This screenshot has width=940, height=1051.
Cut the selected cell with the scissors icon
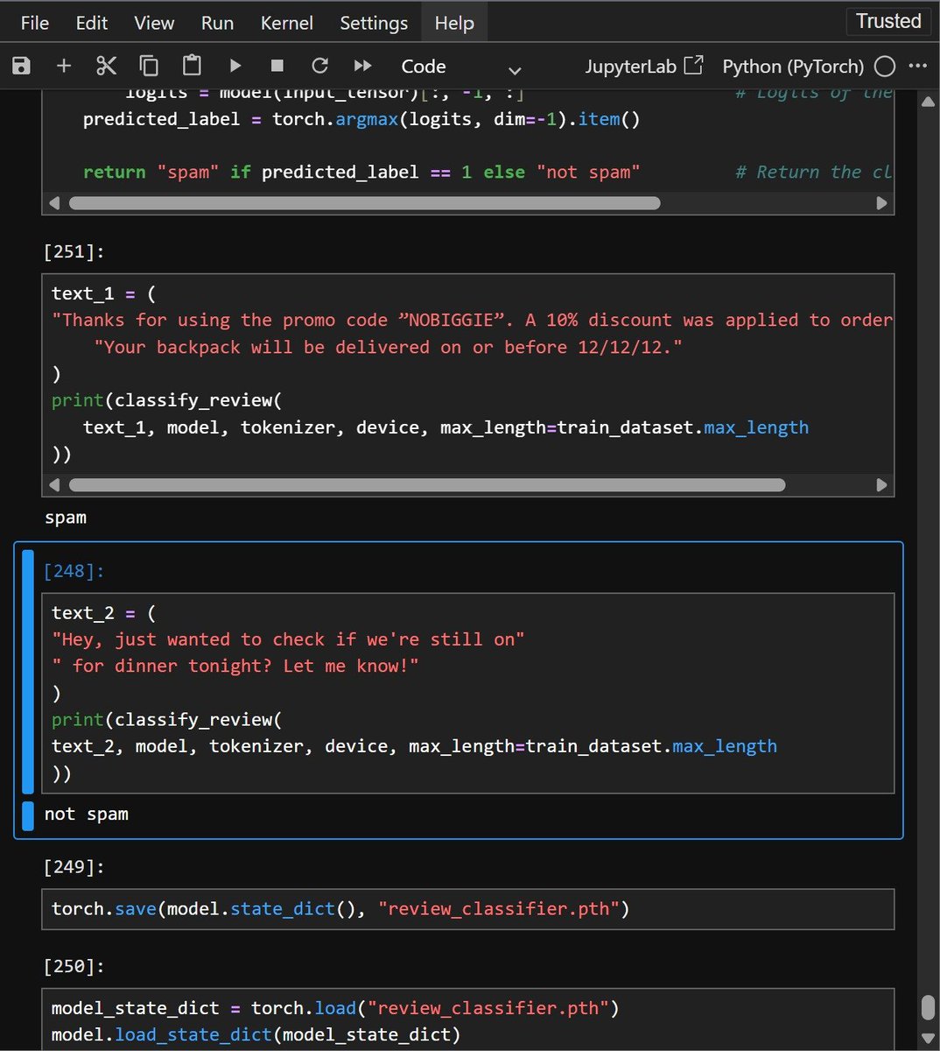(106, 66)
